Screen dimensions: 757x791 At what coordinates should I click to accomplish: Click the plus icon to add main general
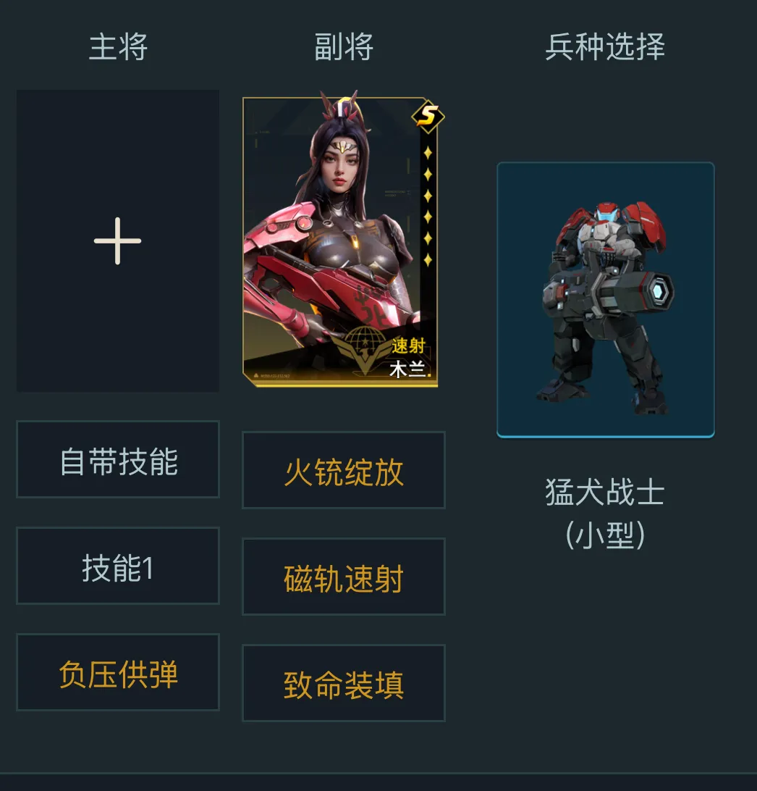(x=117, y=240)
